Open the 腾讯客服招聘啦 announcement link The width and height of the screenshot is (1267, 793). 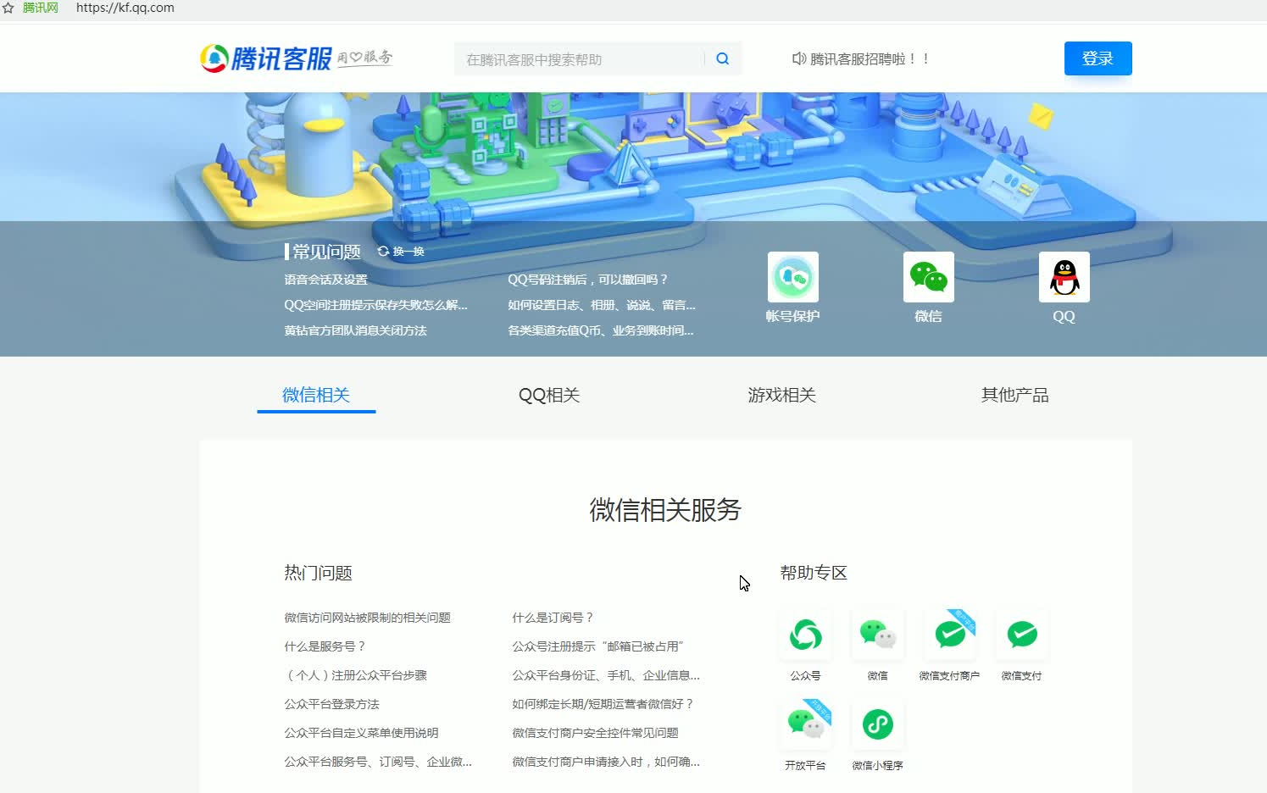click(870, 58)
